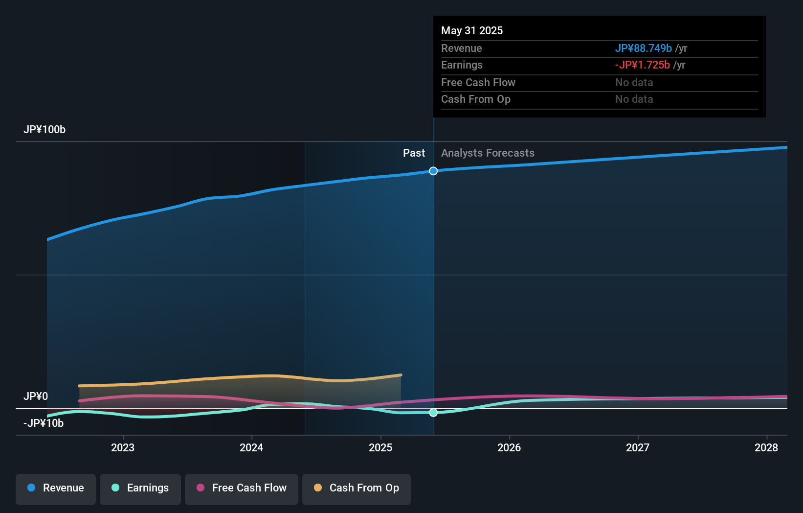Click the JP¥100b y-axis label
The image size is (803, 513).
click(45, 130)
